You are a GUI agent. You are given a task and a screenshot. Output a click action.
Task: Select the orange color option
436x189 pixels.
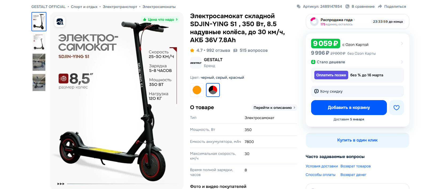(197, 90)
